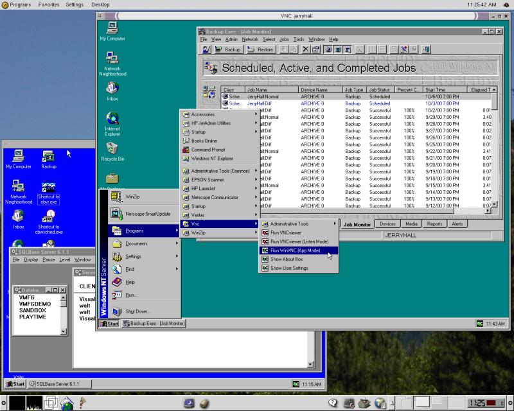Click the Backup toolbar button
The image size is (514, 411).
(228, 49)
